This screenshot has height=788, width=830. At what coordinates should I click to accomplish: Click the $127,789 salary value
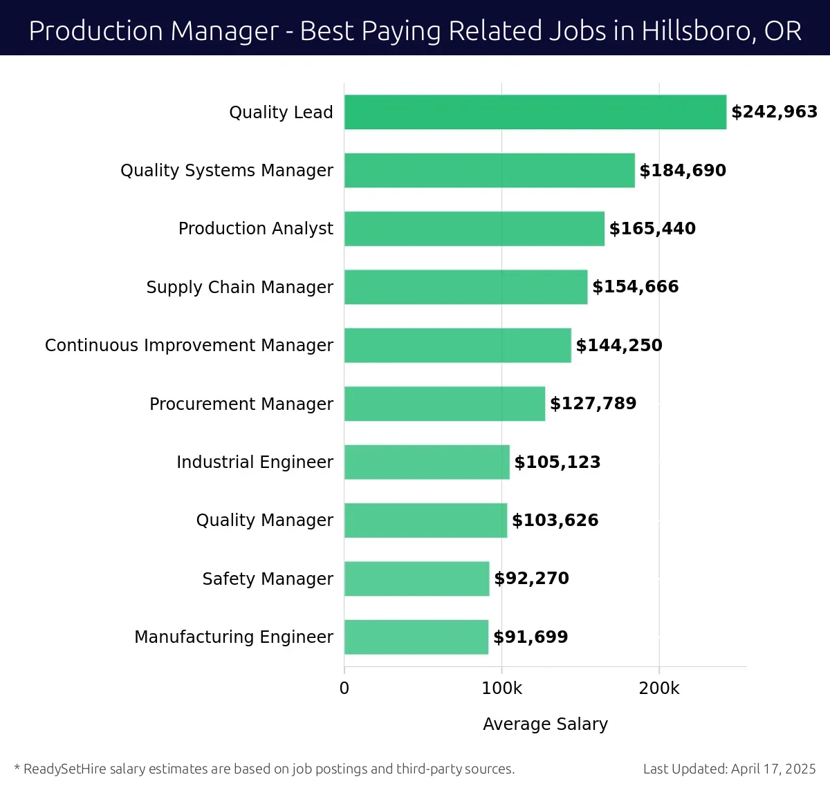click(x=593, y=404)
